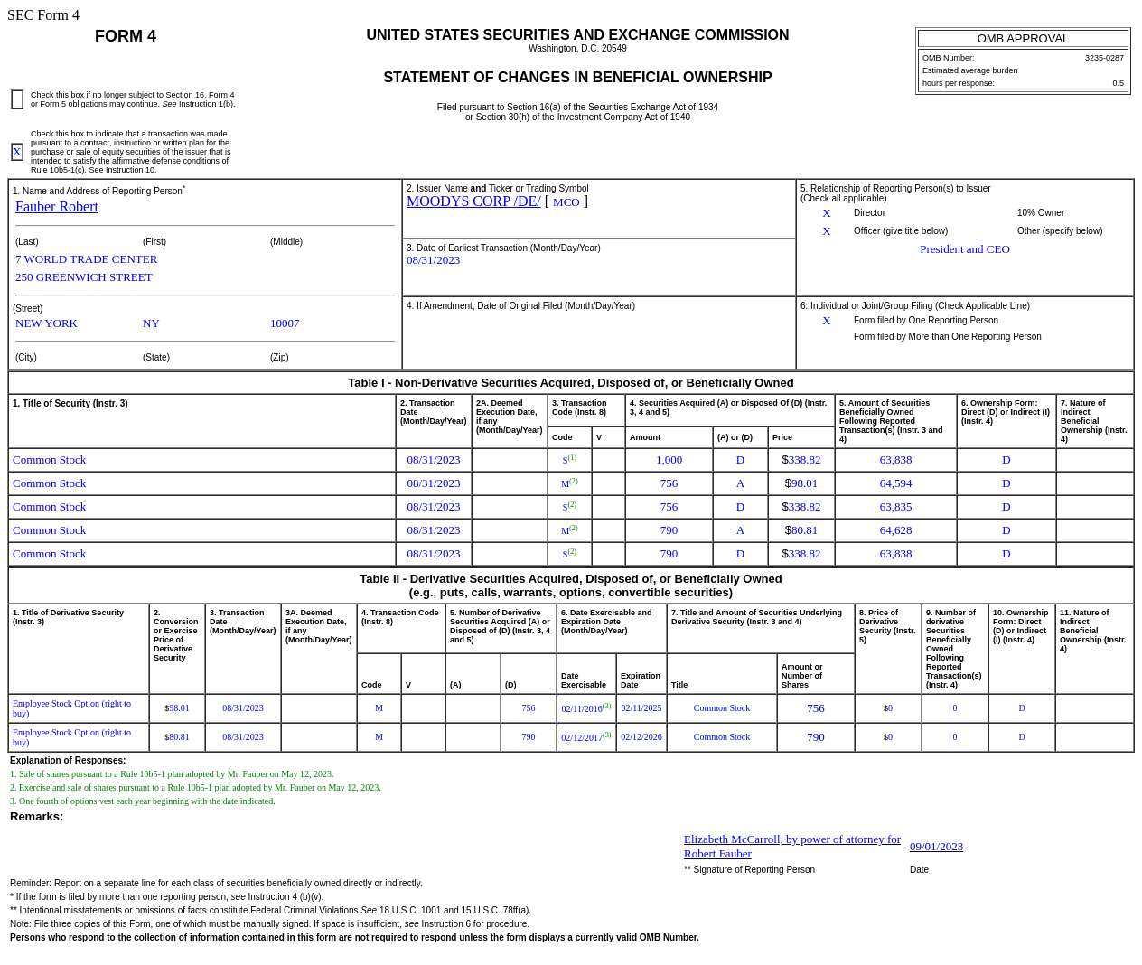Viewport: 1142px width, 965px height.
Task: Click the 09/01/2023 signature date link
Action: point(936,847)
